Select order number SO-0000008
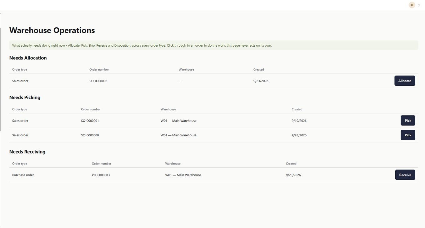This screenshot has height=228, width=425. 90,135
